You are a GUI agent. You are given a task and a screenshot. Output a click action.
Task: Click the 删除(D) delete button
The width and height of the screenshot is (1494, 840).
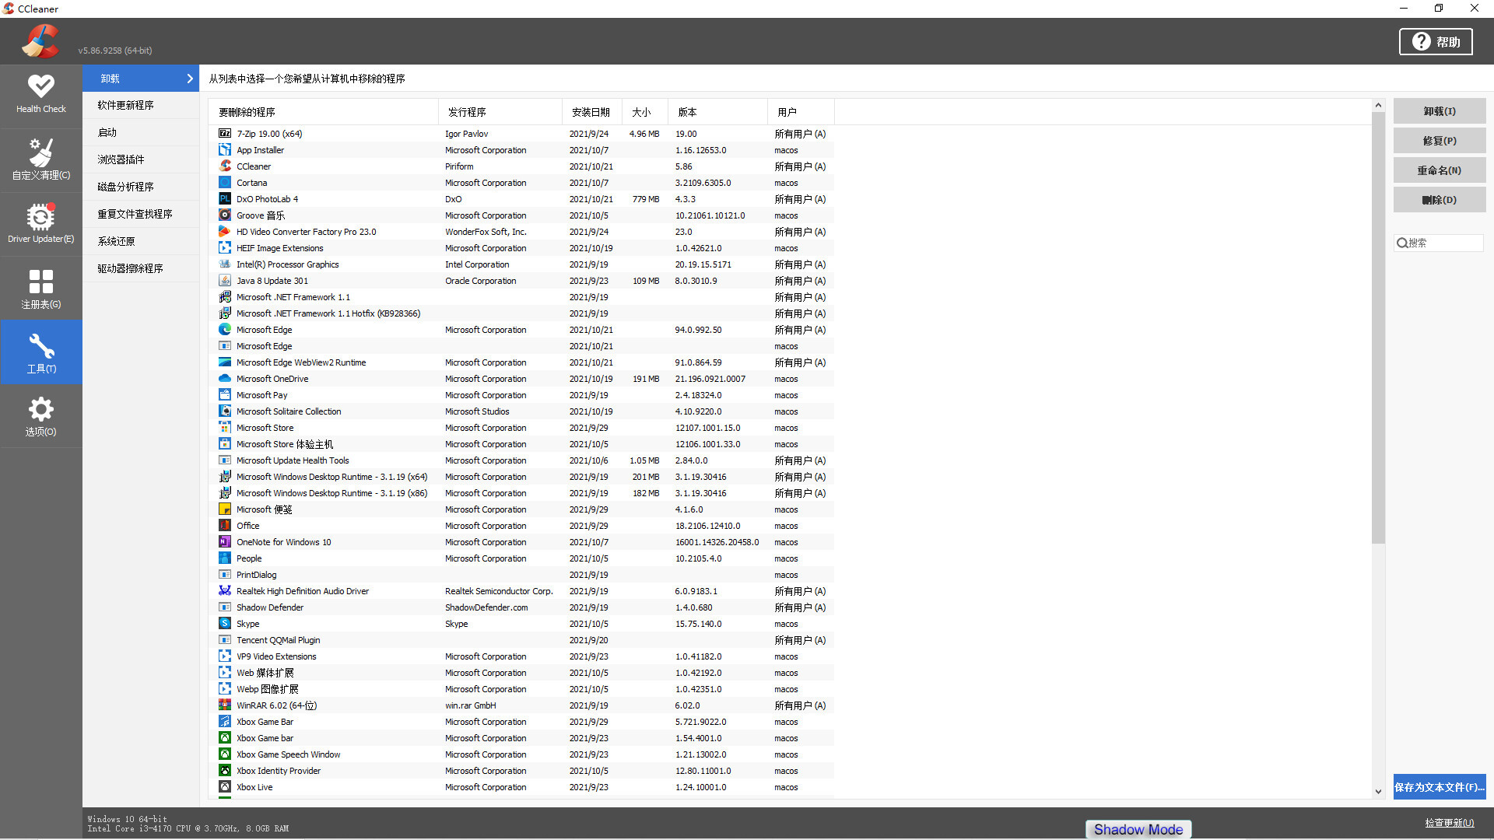1440,200
